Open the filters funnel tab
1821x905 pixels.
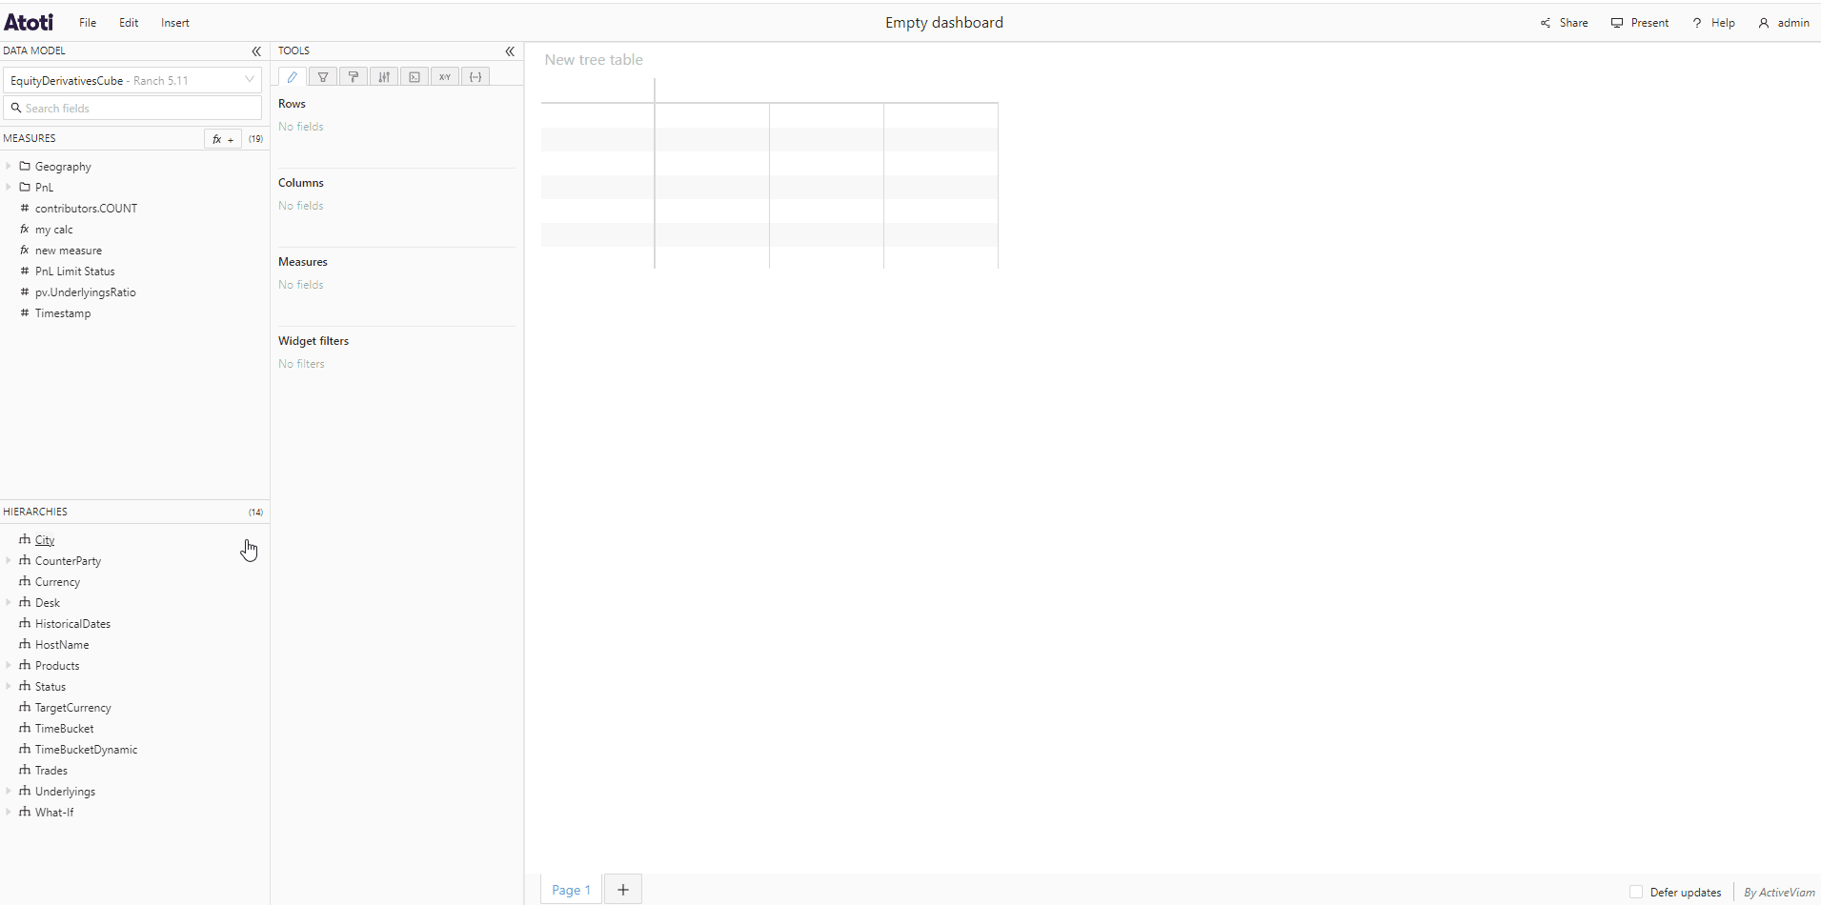coord(323,77)
